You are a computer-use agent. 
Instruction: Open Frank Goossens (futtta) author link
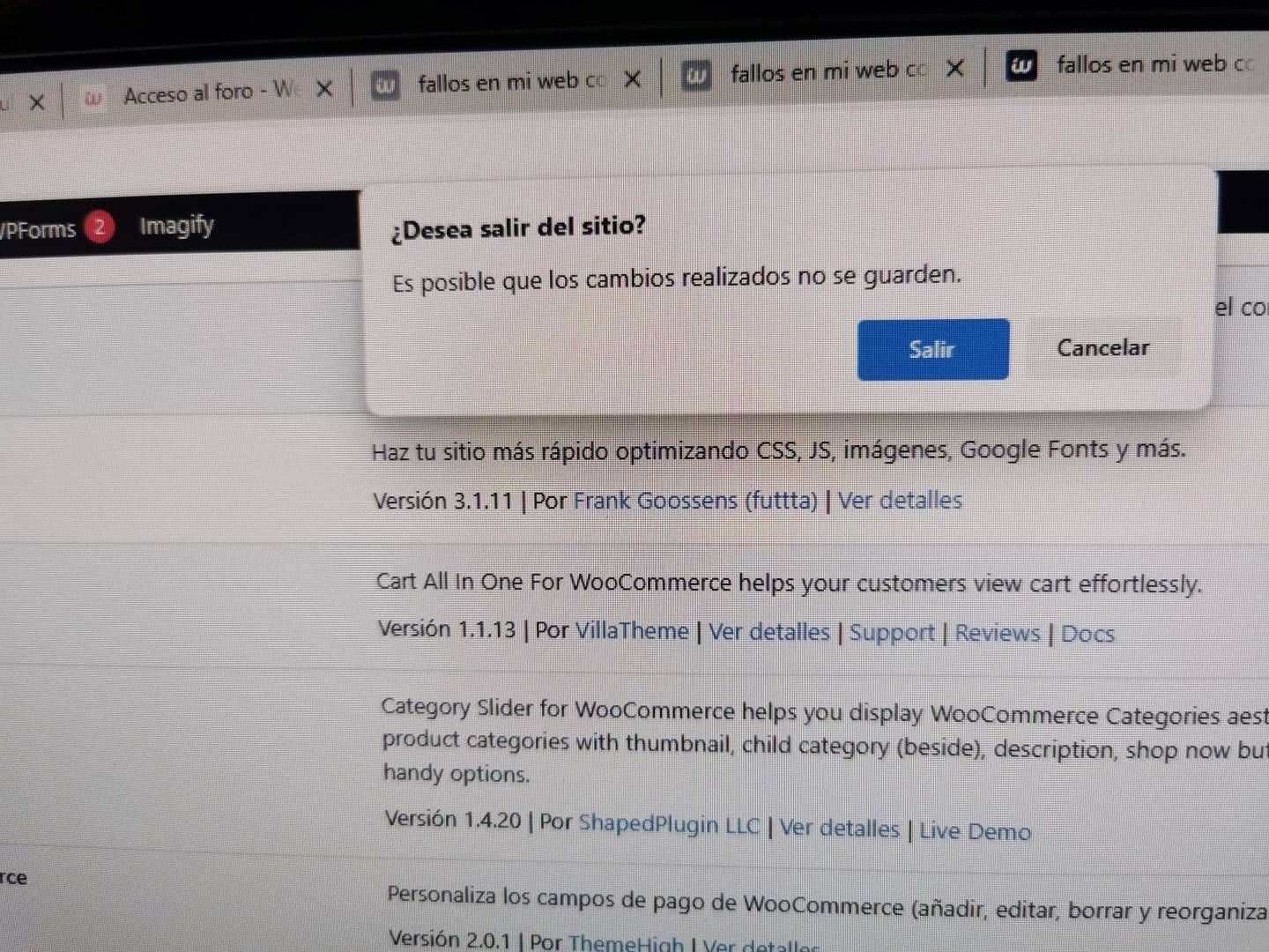point(695,501)
